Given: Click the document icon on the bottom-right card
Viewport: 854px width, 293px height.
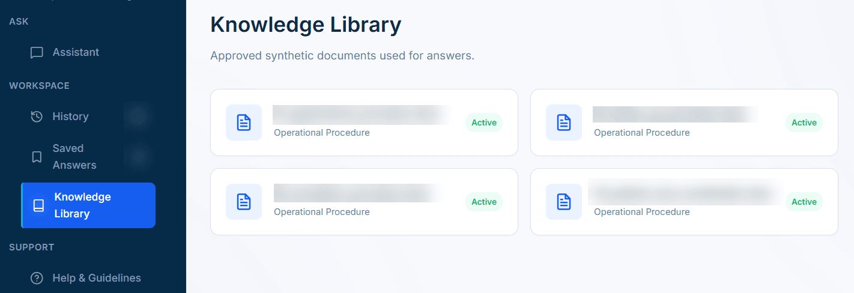Looking at the screenshot, I should pos(564,202).
